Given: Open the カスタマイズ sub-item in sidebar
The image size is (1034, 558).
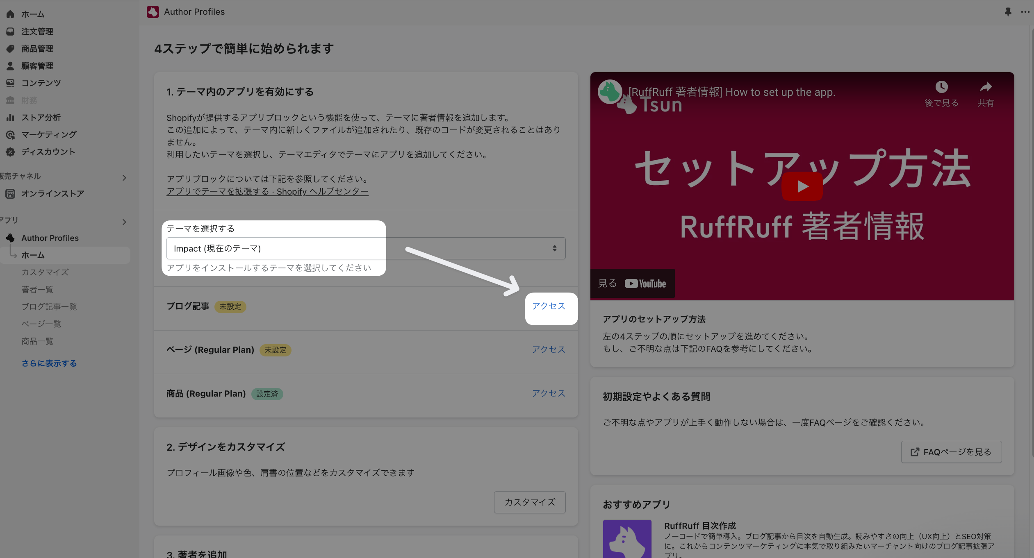Looking at the screenshot, I should pos(45,272).
